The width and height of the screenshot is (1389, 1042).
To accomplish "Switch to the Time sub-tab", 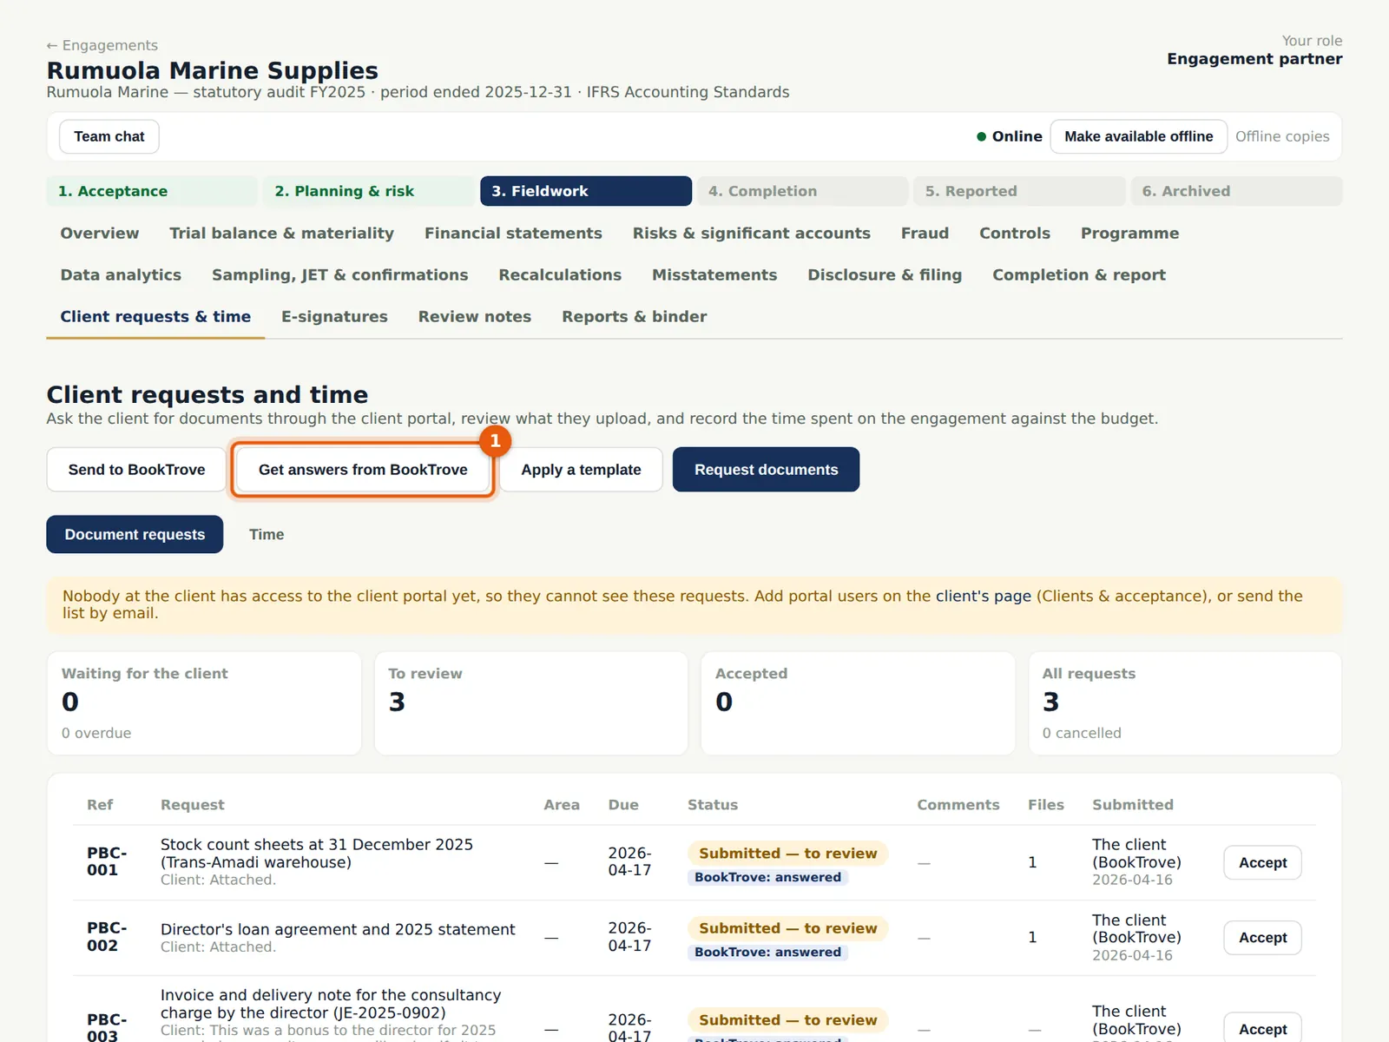I will coord(267,535).
